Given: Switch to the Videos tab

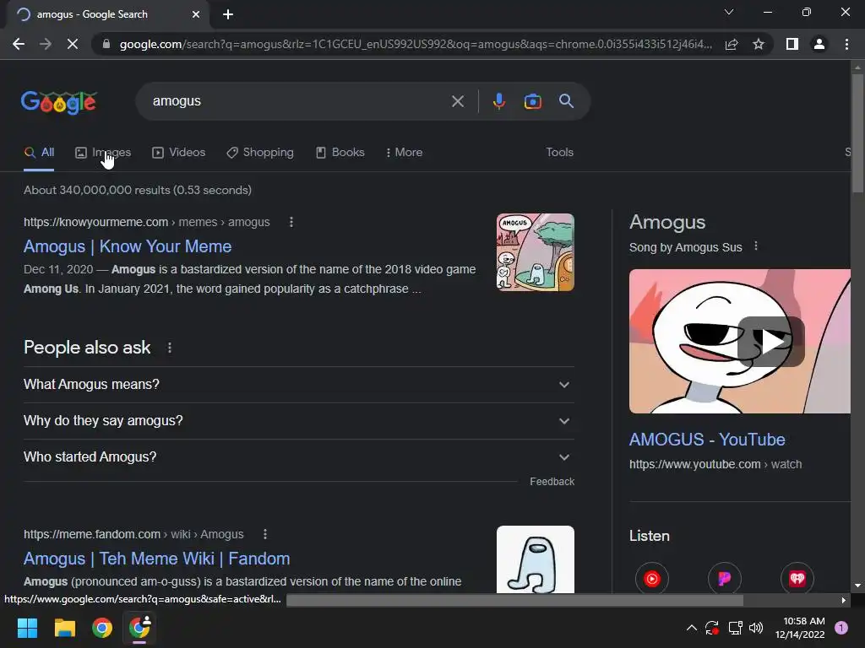Looking at the screenshot, I should tap(179, 153).
